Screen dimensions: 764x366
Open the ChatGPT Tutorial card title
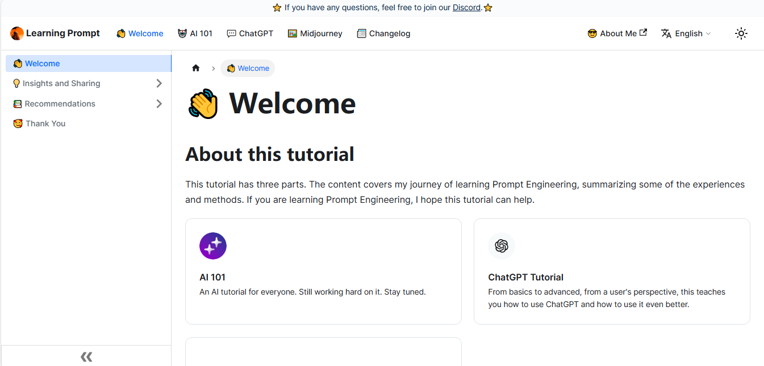(525, 277)
